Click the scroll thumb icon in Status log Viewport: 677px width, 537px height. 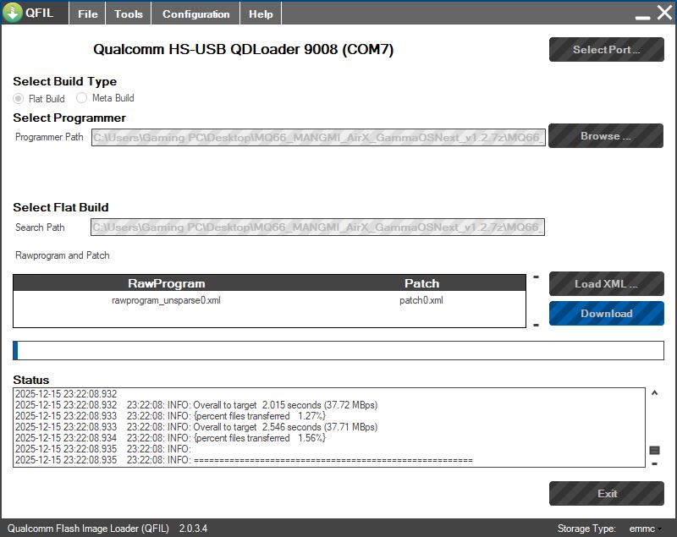[x=654, y=450]
